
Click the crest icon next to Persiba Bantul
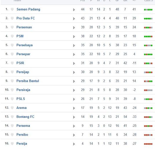click(12, 81)
